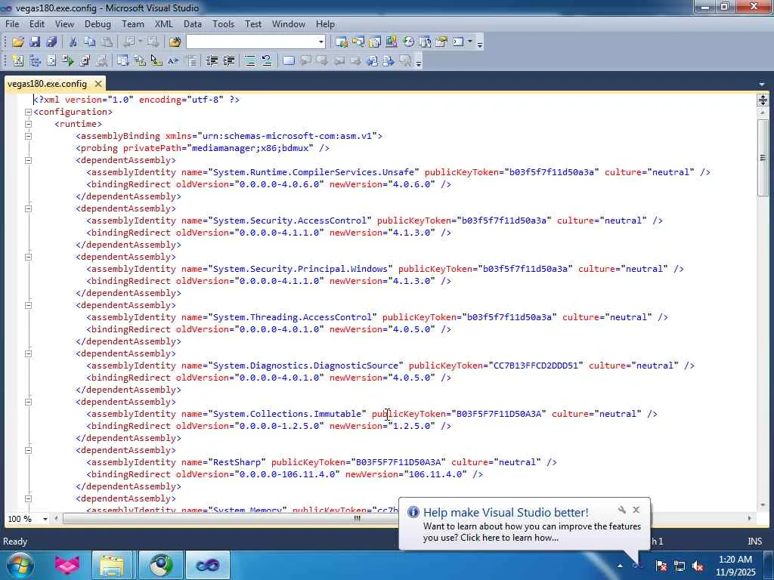Click the Start Page globe toolbar icon

pos(408,42)
